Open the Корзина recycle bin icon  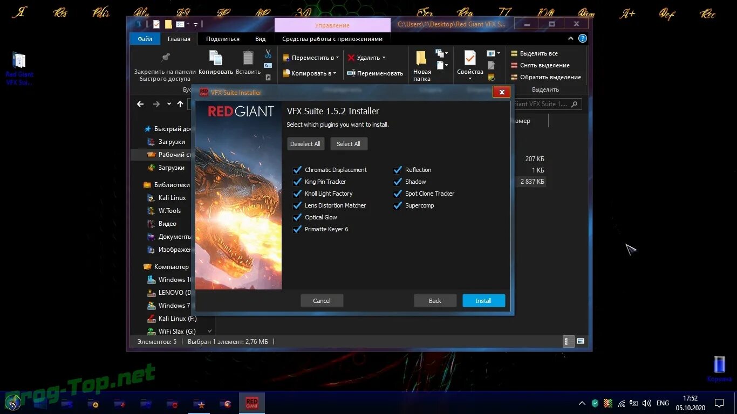[719, 369]
